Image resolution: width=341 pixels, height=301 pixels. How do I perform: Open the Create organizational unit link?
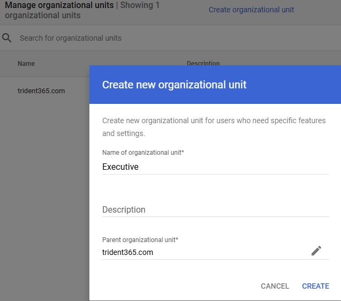[251, 10]
